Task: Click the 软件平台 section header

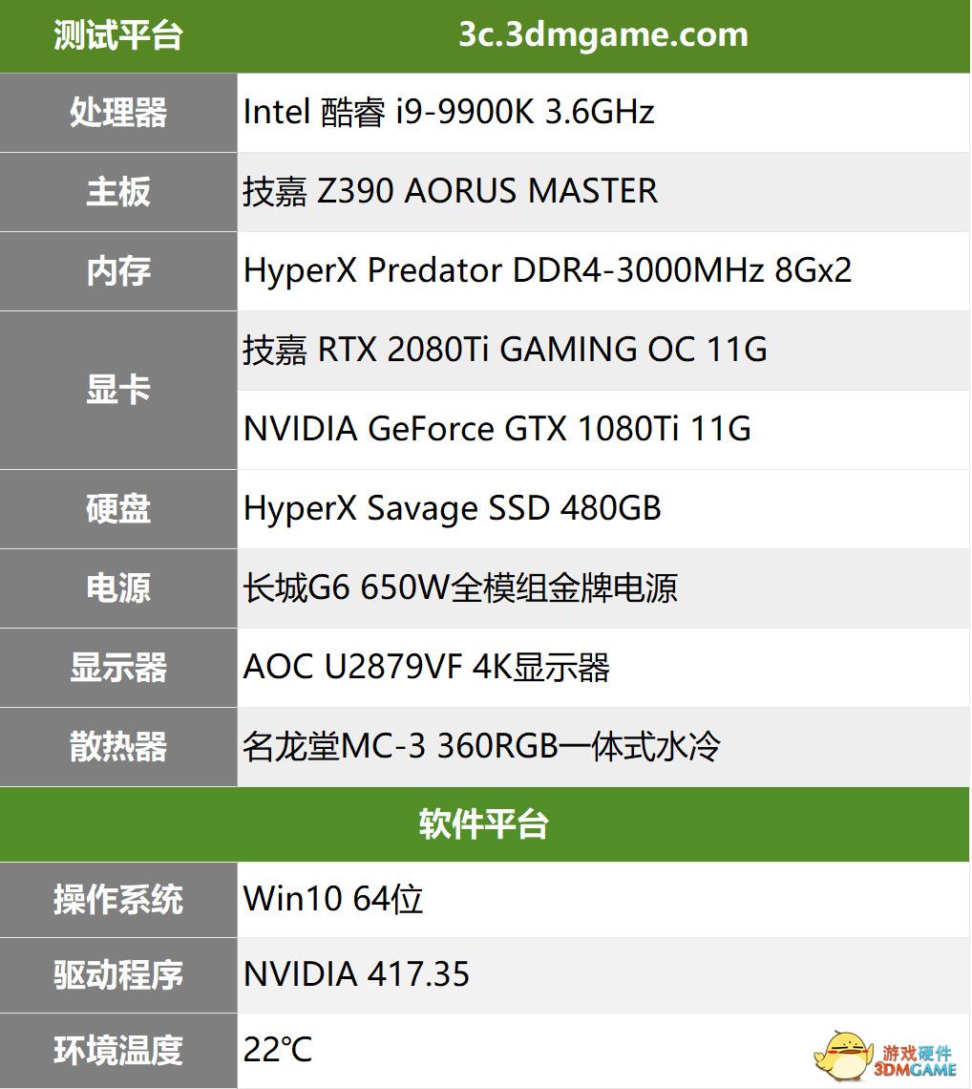Action: (x=485, y=824)
